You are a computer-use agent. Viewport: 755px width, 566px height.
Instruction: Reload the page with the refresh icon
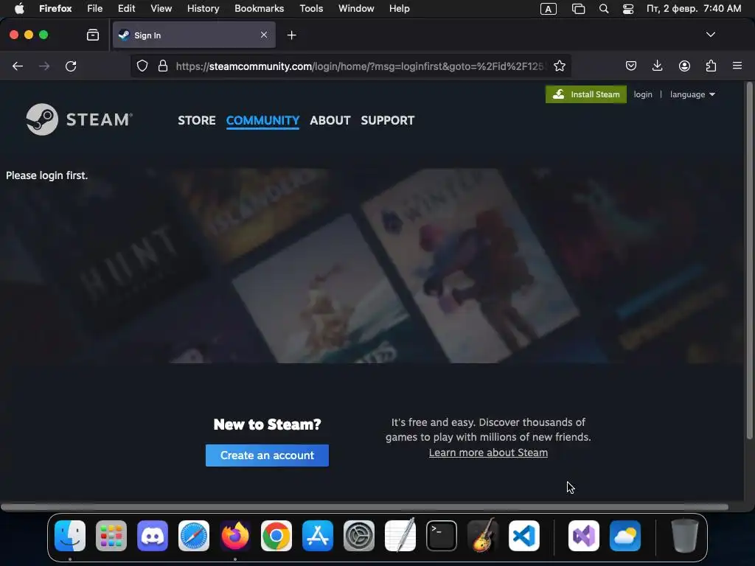click(x=71, y=66)
